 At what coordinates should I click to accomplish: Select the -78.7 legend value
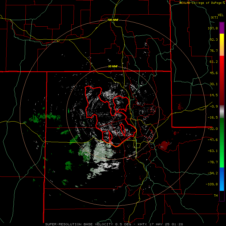coord(213,162)
